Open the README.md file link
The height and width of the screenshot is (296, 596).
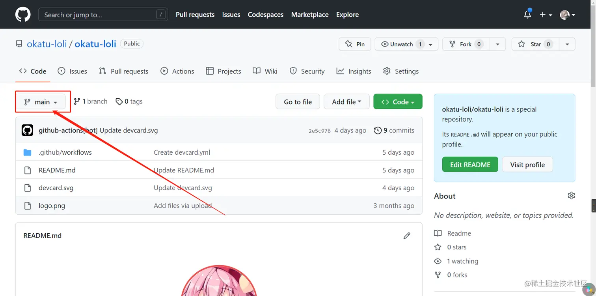pos(57,170)
